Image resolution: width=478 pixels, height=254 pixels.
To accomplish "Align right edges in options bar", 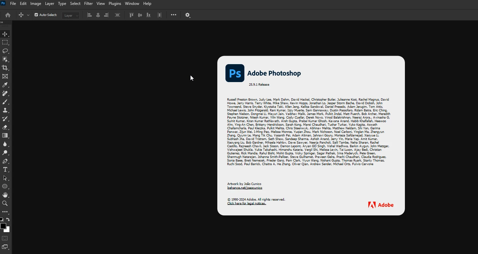I will [x=106, y=15].
